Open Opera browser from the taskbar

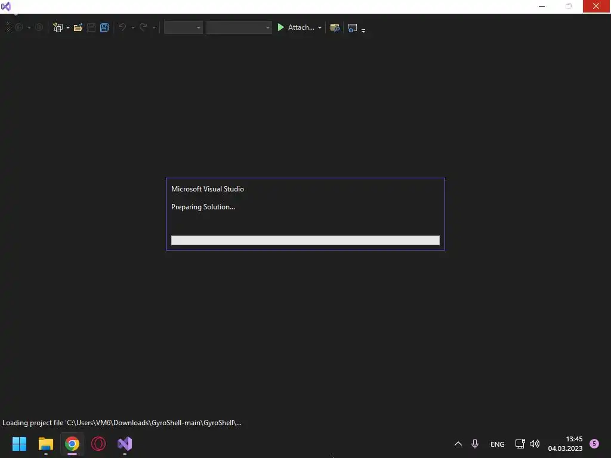click(98, 444)
